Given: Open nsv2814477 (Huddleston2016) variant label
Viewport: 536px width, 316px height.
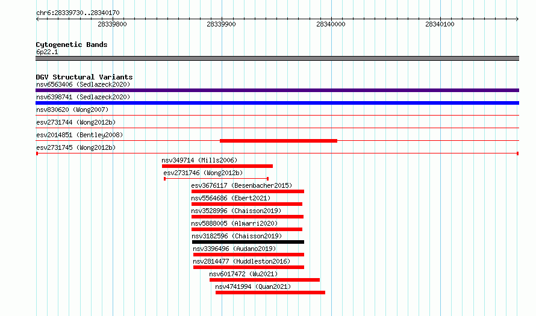Looking at the screenshot, I should pos(242,261).
